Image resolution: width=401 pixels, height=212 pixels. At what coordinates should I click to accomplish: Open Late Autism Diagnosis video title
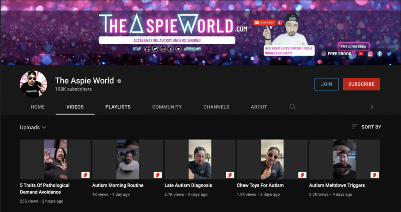[188, 185]
